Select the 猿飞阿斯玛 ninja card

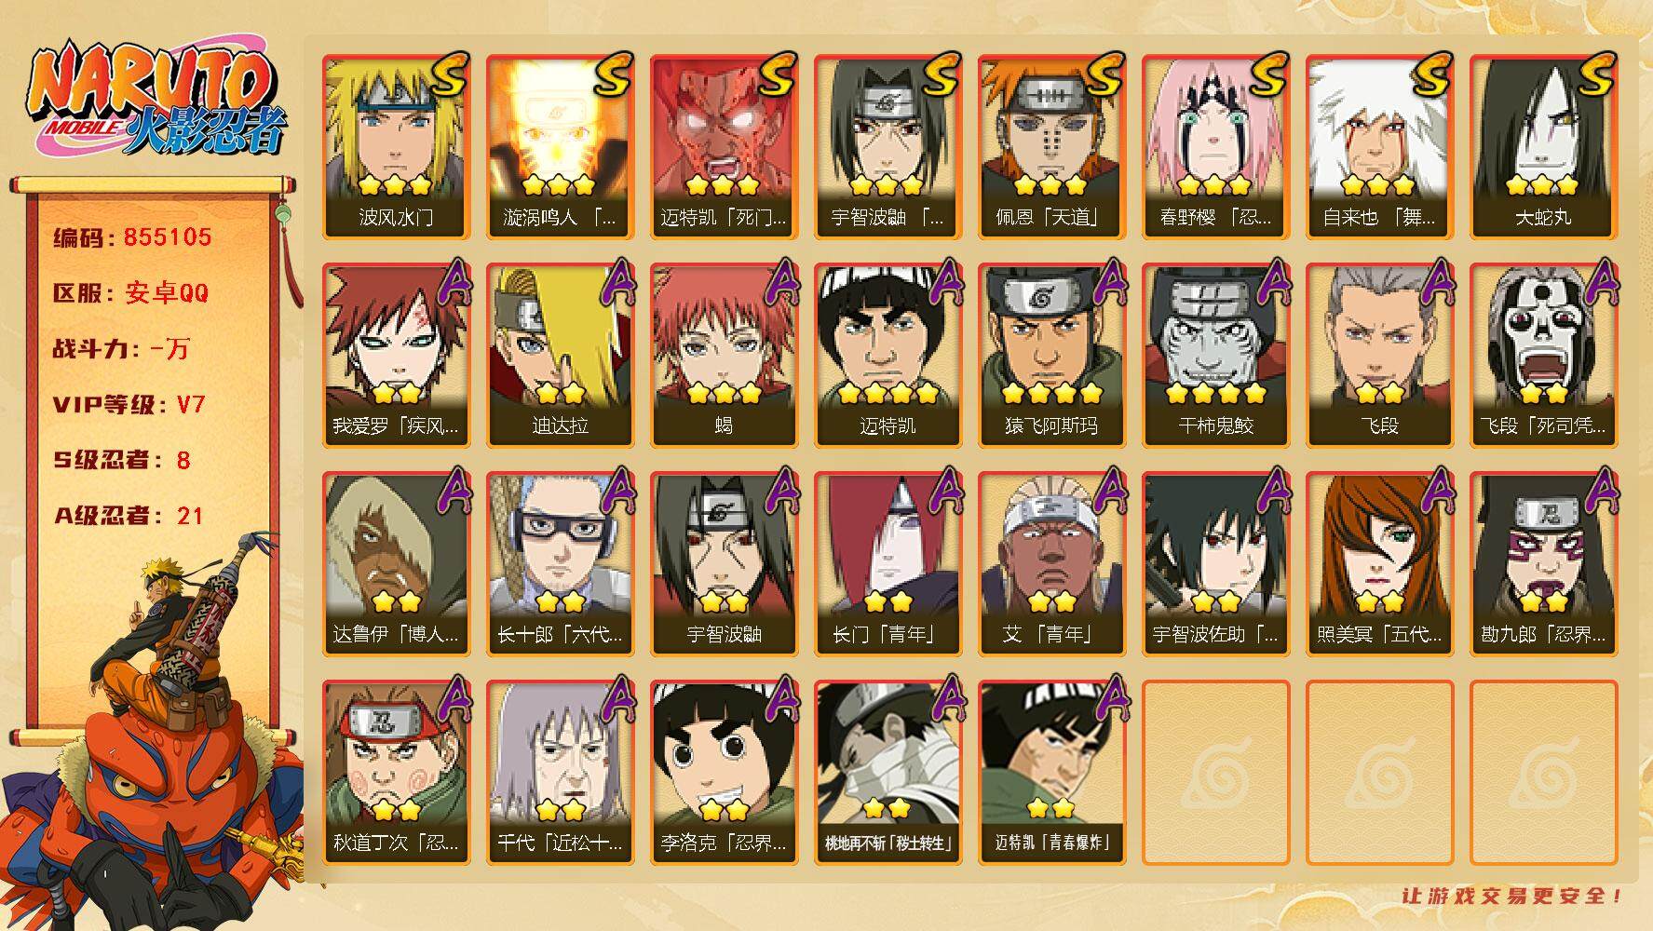pyautogui.click(x=1051, y=356)
